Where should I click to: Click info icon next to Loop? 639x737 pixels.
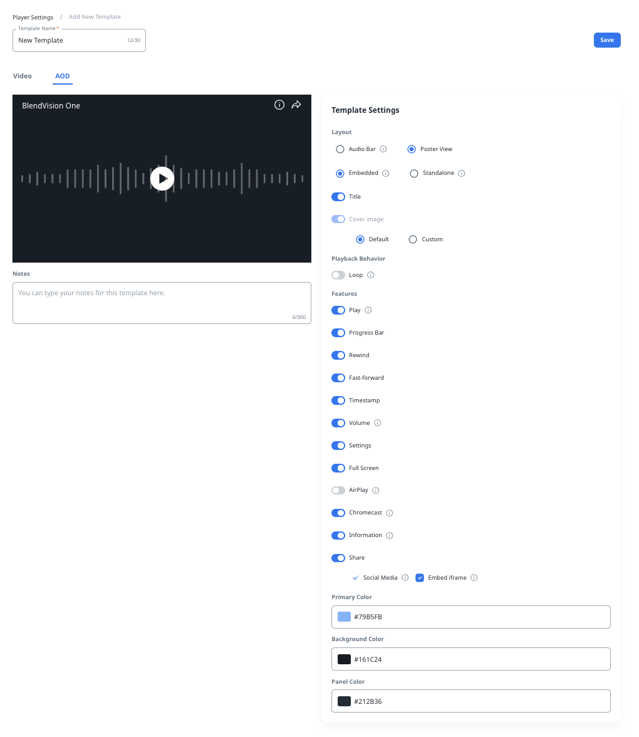point(371,275)
